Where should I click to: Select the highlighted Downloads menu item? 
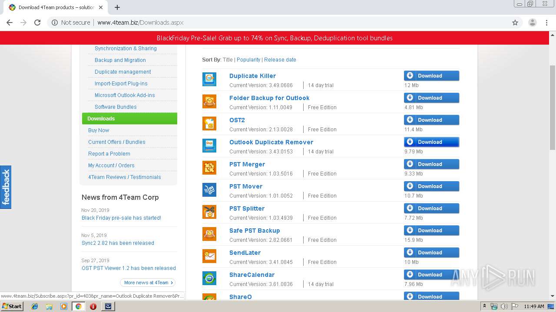pyautogui.click(x=129, y=119)
